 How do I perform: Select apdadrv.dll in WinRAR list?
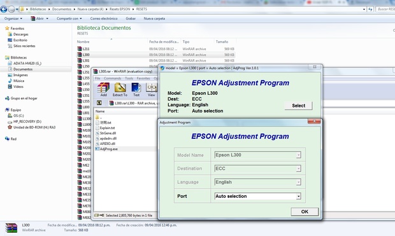tap(106, 139)
